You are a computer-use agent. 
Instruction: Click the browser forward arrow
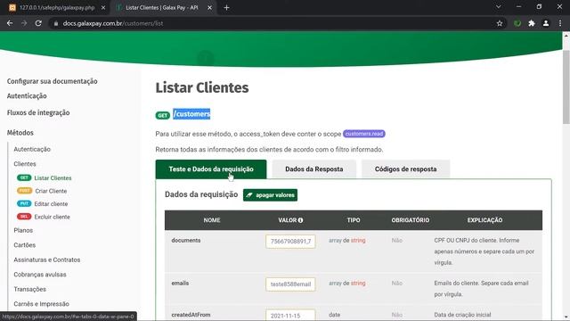[x=24, y=23]
